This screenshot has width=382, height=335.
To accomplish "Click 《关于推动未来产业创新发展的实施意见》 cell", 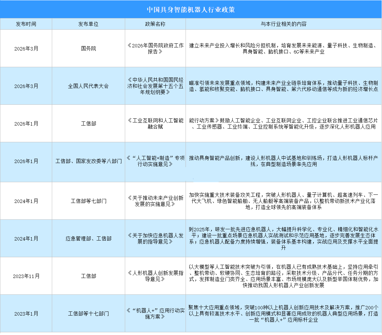I will [155, 201].
